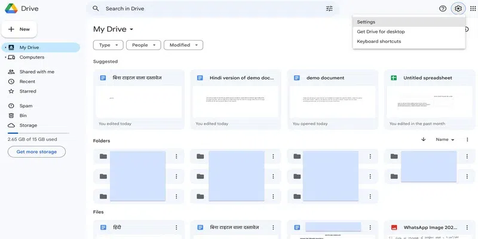The image size is (478, 239).
Task: Click the New button
Action: tap(20, 29)
